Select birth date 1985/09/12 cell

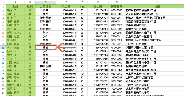pyautogui.click(x=98, y=22)
